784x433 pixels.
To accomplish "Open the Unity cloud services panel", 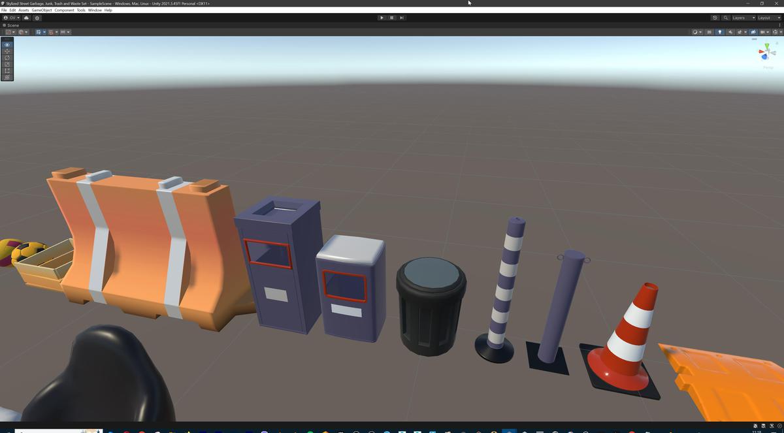I will tap(27, 18).
